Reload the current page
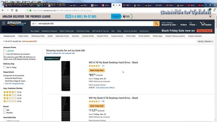 12,11
